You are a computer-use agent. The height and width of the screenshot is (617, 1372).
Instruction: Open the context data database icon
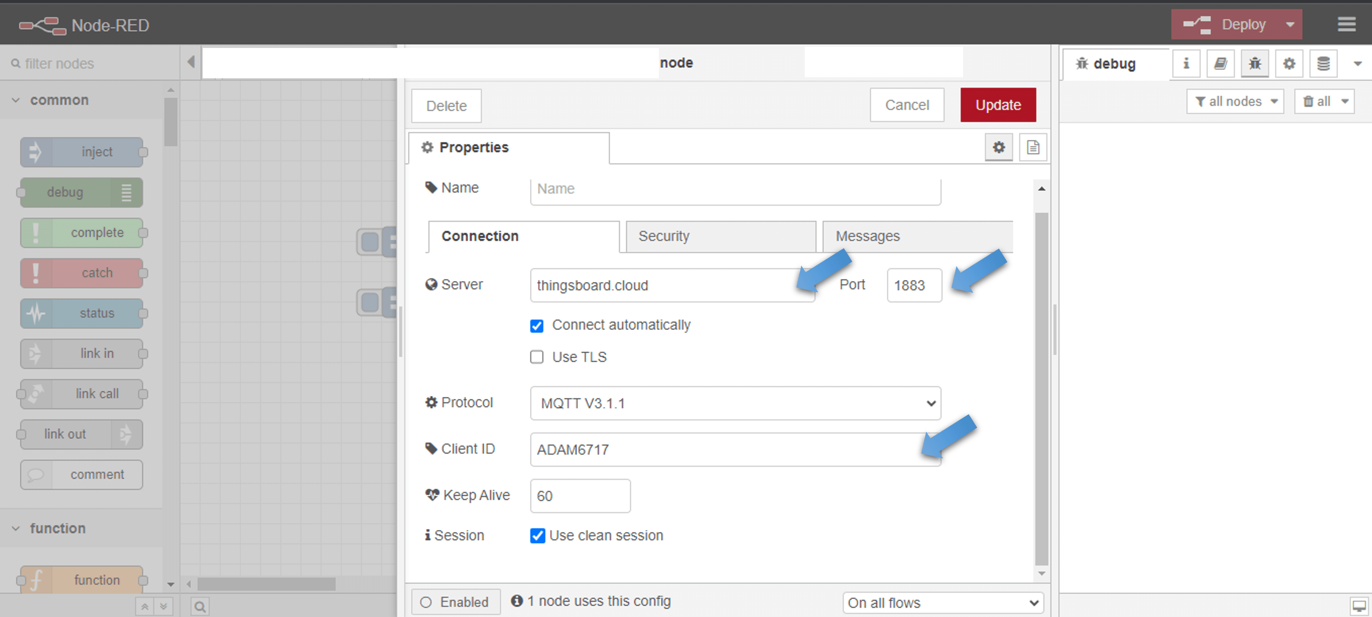[x=1323, y=63]
